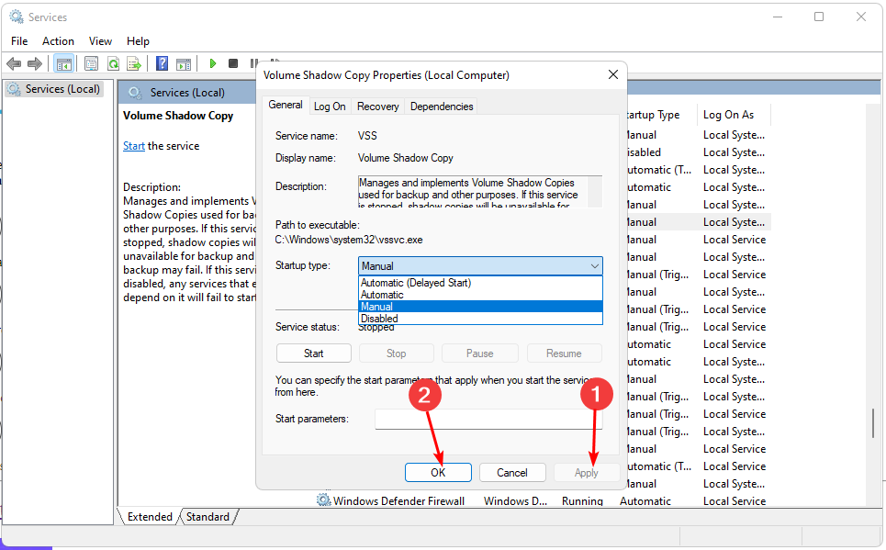The width and height of the screenshot is (886, 550).
Task: Switch to the Log On tab
Action: pos(330,107)
